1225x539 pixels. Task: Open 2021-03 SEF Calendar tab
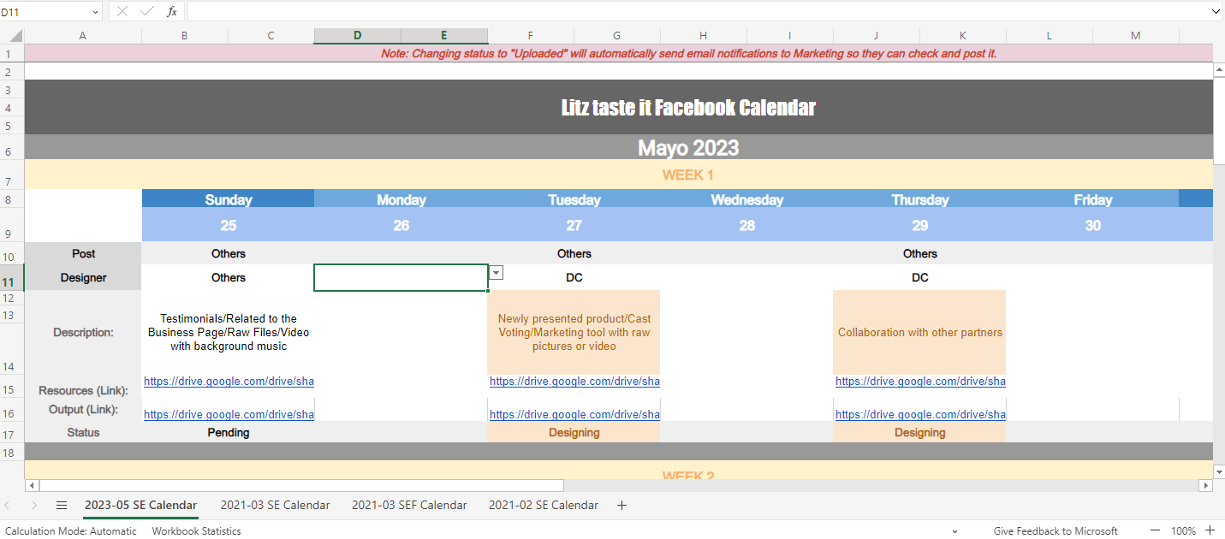[x=409, y=506]
